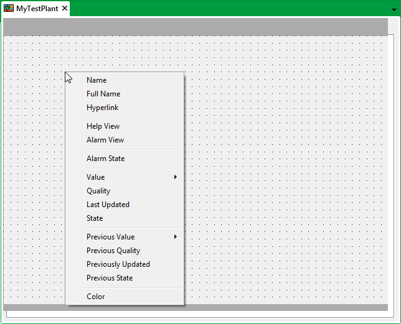Click the Alarm State entry
This screenshot has height=324, width=401.
coord(105,159)
